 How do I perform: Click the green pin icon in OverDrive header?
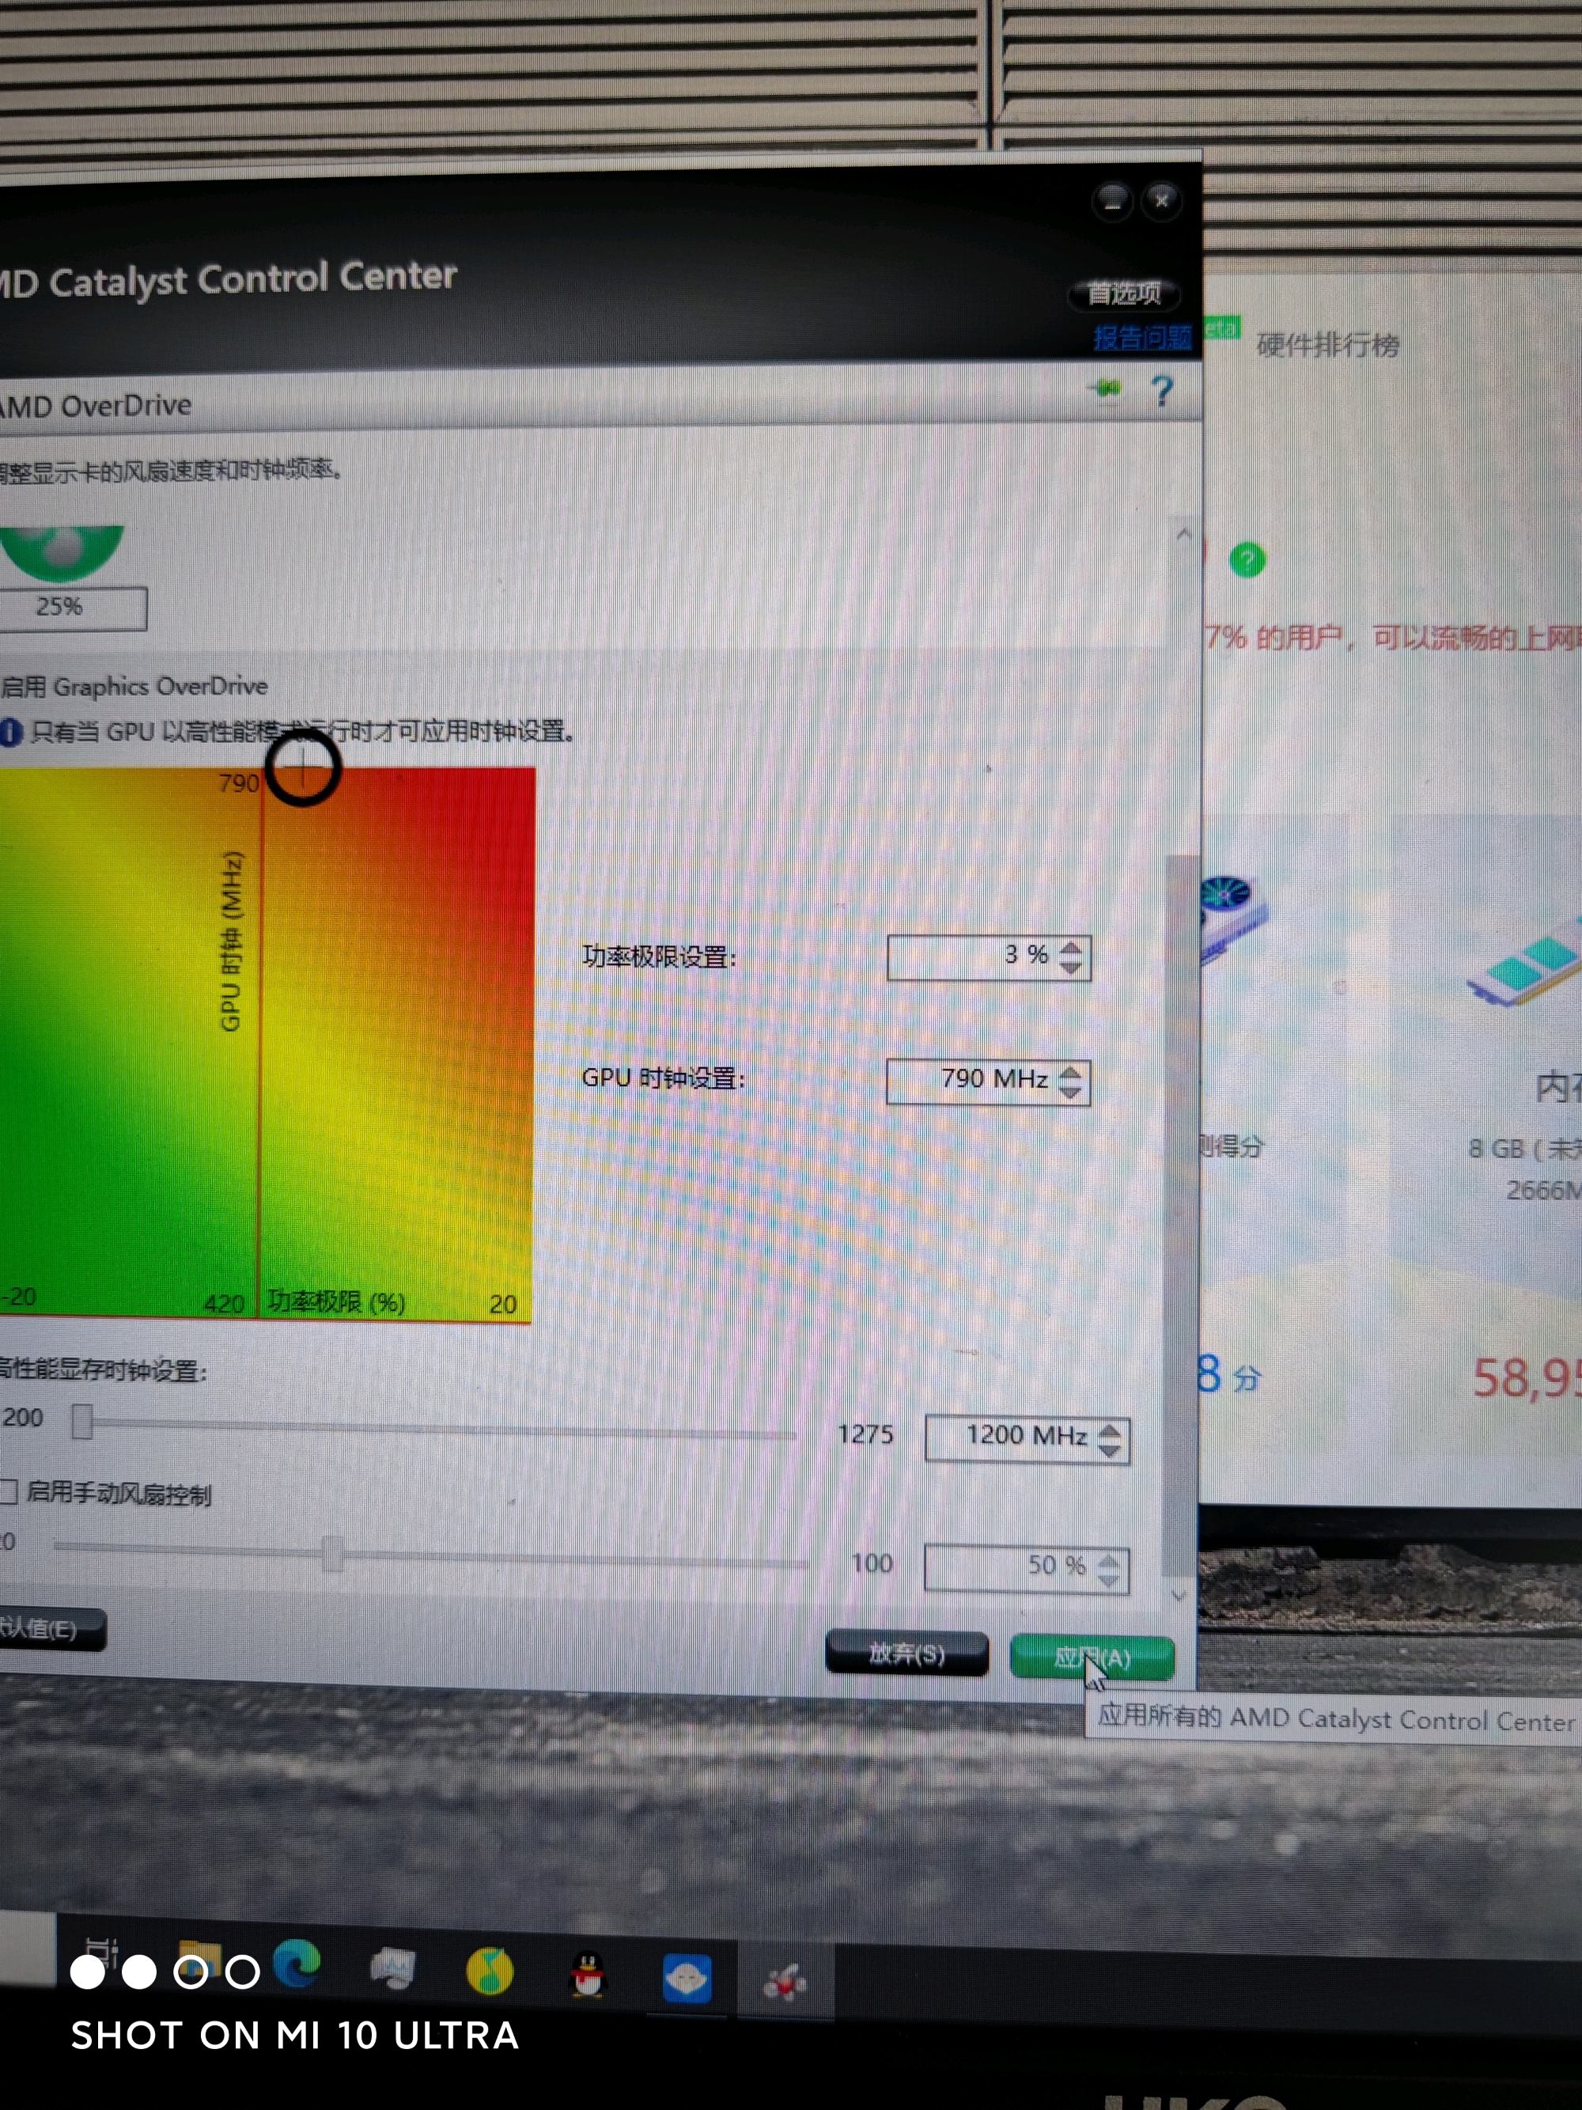[x=1106, y=388]
